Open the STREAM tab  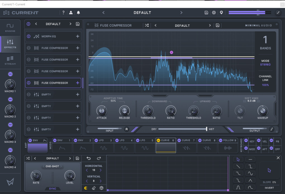coord(10,61)
